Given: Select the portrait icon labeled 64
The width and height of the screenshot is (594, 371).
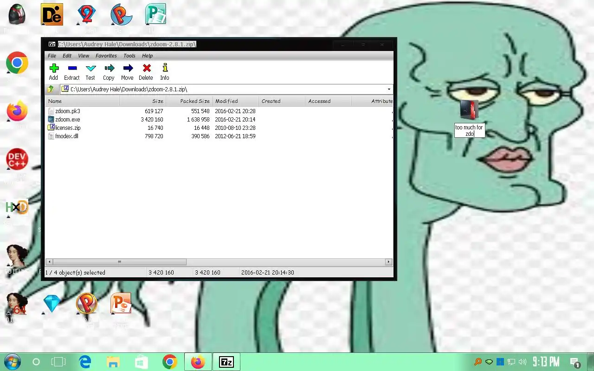Looking at the screenshot, I should coord(17,304).
